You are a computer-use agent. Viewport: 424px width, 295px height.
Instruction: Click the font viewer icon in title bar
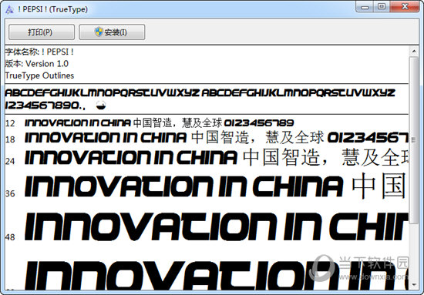[x=9, y=9]
